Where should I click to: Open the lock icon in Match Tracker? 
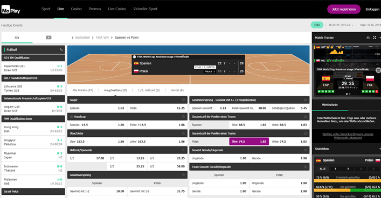pyautogui.click(x=368, y=38)
